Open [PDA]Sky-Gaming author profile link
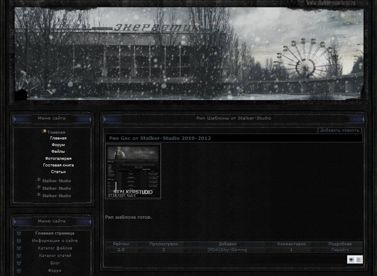 (227, 250)
